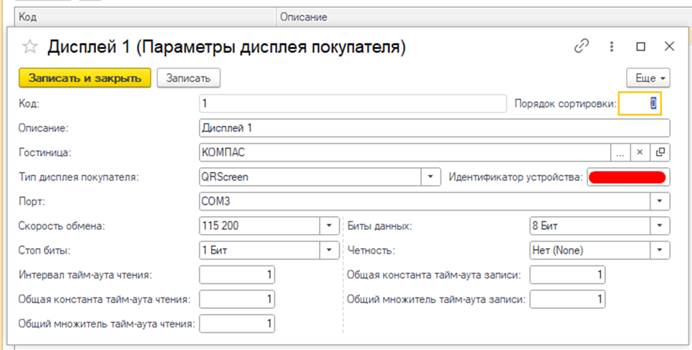Edit the Общая константа тайм-аута записи value
The image size is (692, 350).
(568, 275)
